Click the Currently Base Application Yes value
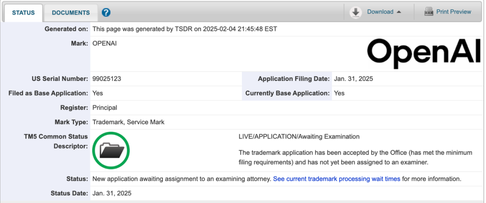Image resolution: width=486 pixels, height=203 pixels. pyautogui.click(x=339, y=93)
